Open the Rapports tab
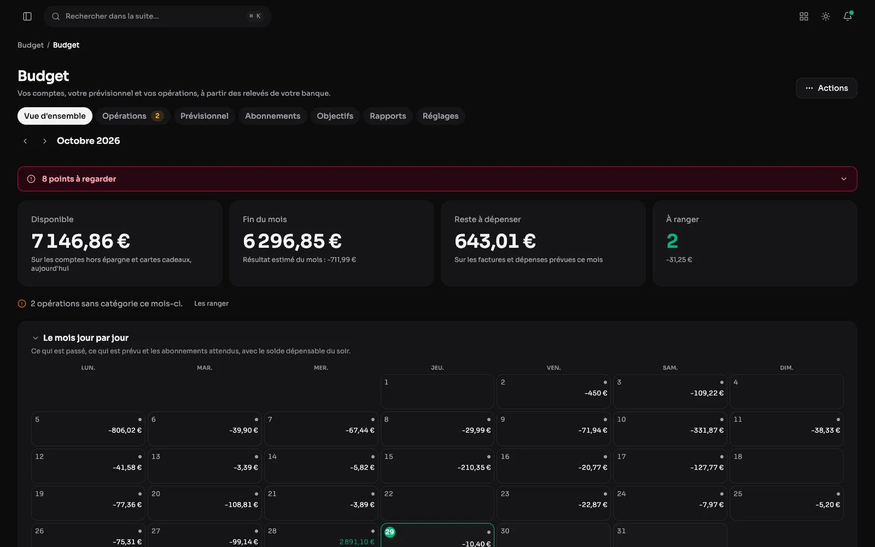The image size is (875, 547). [388, 116]
